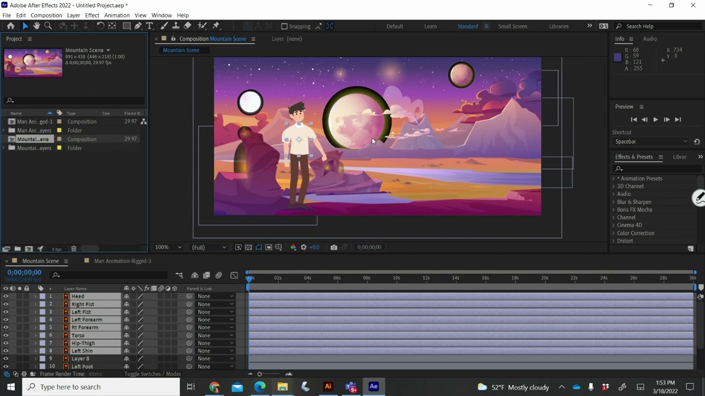Toggle visibility of the Hip-Thigh layer
The width and height of the screenshot is (705, 396).
pyautogui.click(x=6, y=343)
